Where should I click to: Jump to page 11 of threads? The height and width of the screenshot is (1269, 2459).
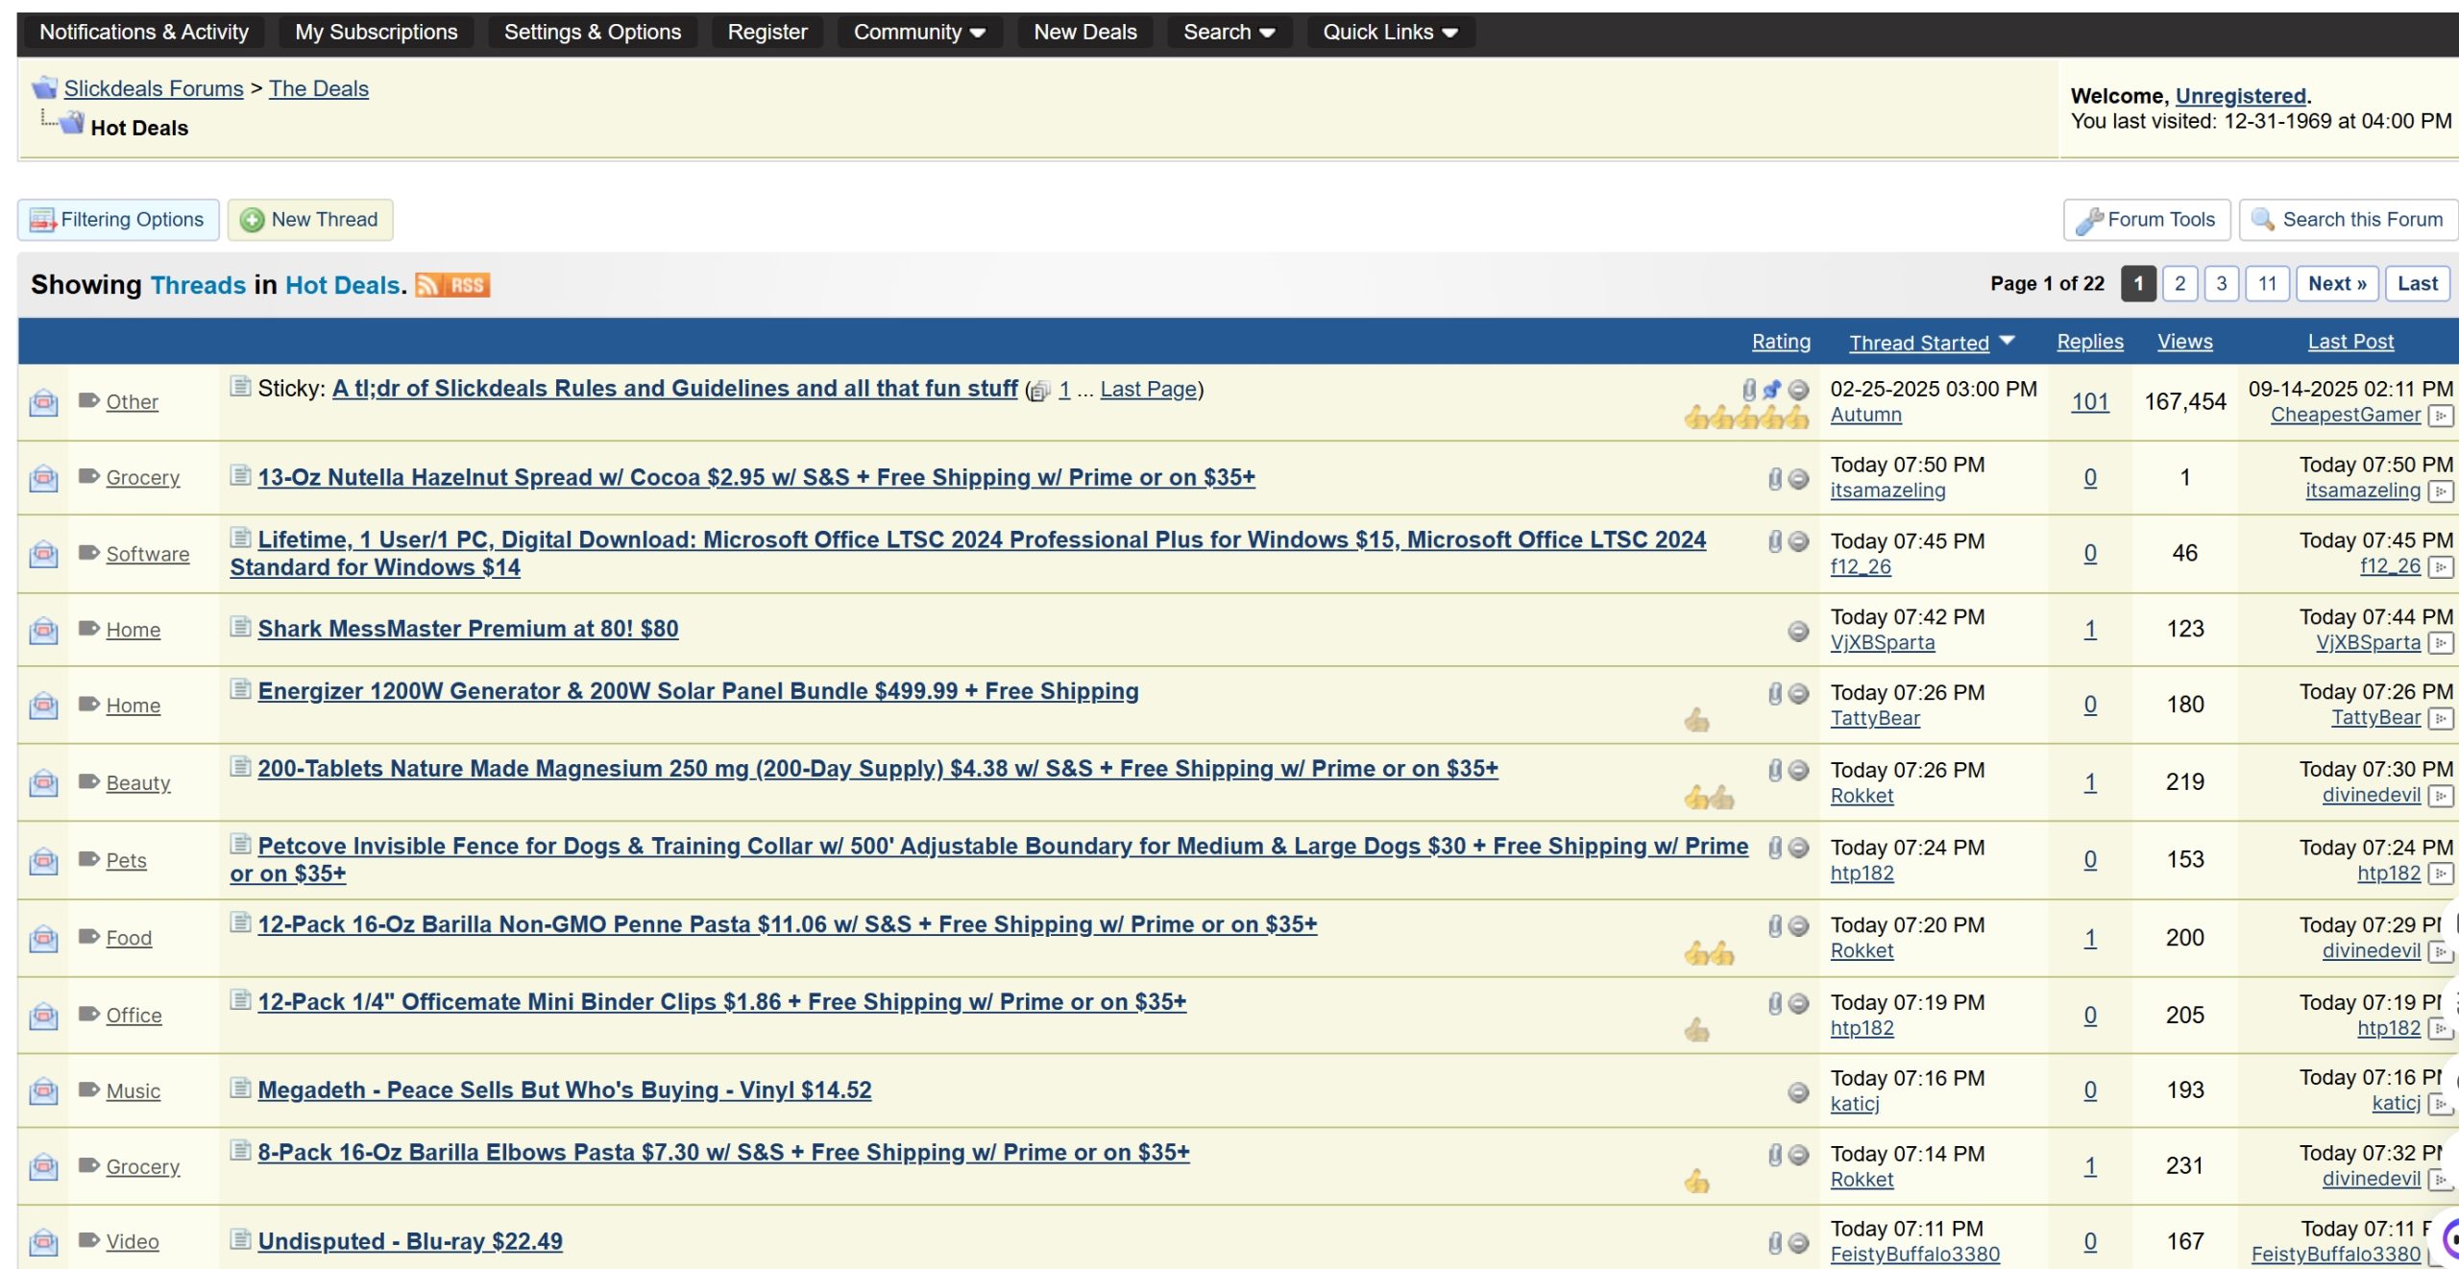pos(2268,284)
